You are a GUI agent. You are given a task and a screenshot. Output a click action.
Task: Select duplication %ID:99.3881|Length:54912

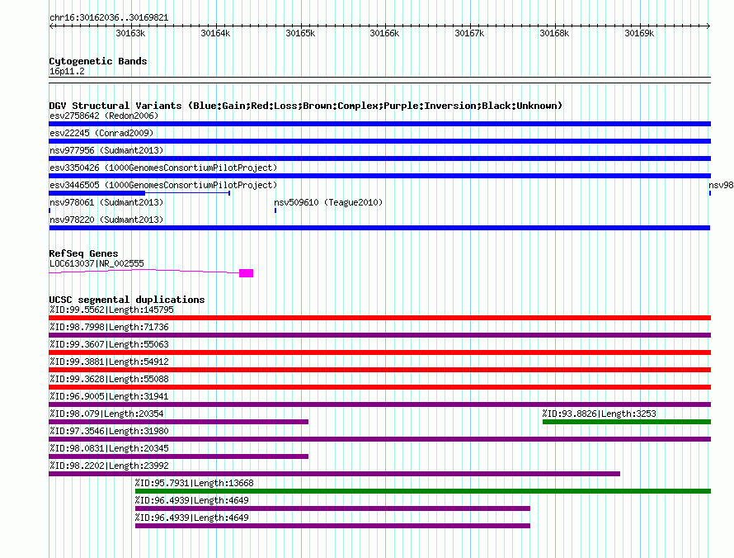click(x=109, y=362)
